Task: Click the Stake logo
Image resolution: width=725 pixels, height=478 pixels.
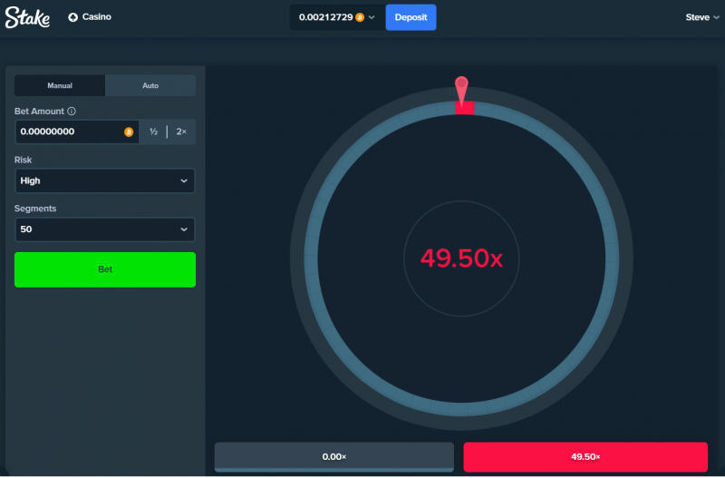Action: pyautogui.click(x=27, y=17)
